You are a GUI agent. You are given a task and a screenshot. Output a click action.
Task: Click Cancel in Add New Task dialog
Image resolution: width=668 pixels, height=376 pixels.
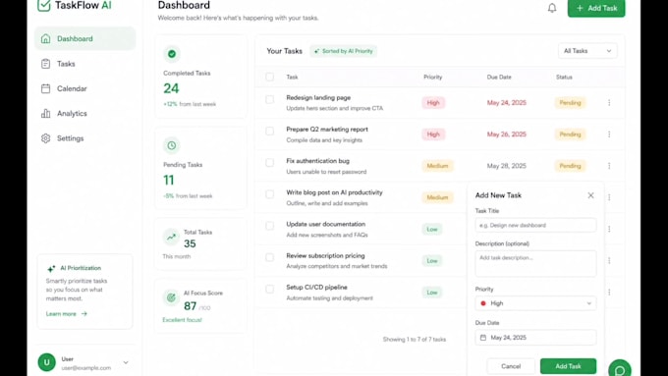click(511, 366)
